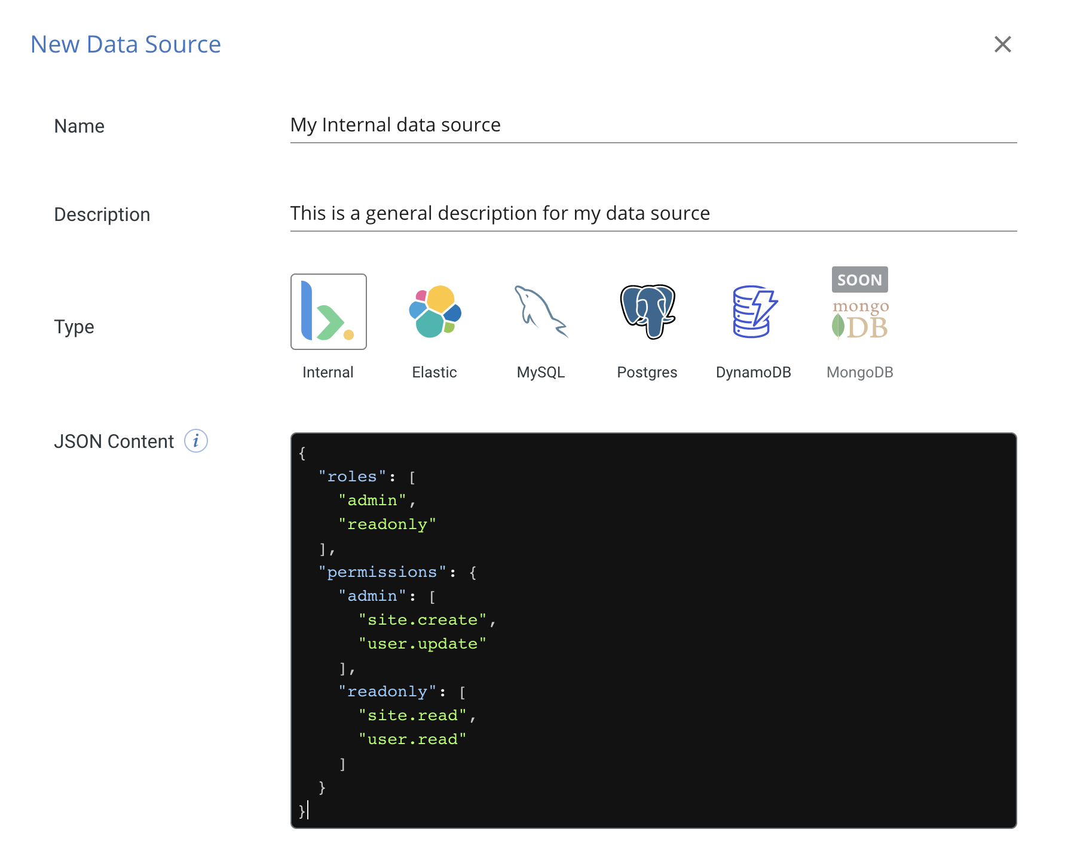Select the Internal data source type icon
1071x854 pixels.
328,312
